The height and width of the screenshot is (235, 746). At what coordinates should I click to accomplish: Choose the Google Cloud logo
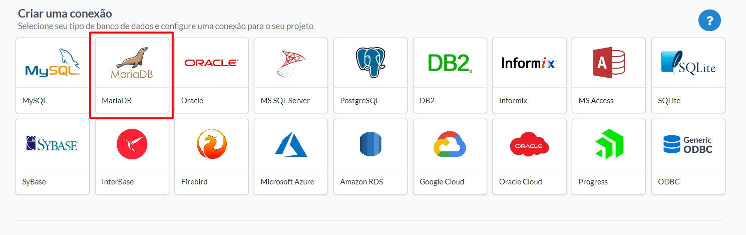(x=450, y=144)
